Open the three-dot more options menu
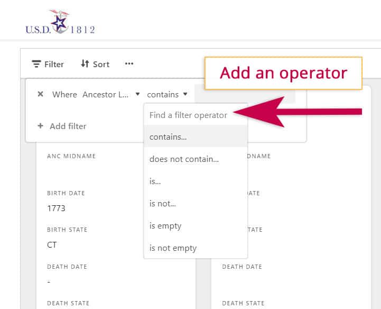This screenshot has width=381, height=309. click(129, 63)
